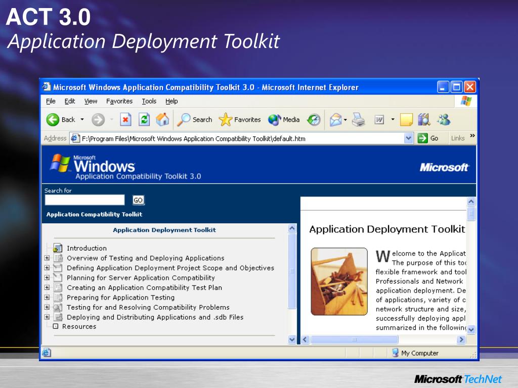Click the content pane scroll down arrow
518x388 pixels.
pyautogui.click(x=471, y=329)
